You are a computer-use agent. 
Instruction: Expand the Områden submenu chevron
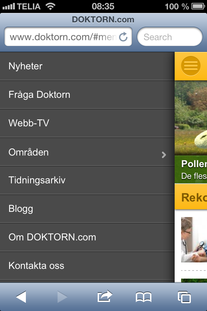point(164,155)
